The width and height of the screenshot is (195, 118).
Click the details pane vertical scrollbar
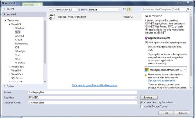pyautogui.click(x=191, y=46)
